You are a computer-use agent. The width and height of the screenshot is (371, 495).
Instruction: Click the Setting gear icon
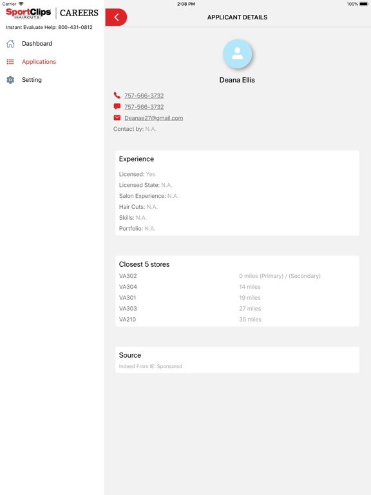click(10, 80)
